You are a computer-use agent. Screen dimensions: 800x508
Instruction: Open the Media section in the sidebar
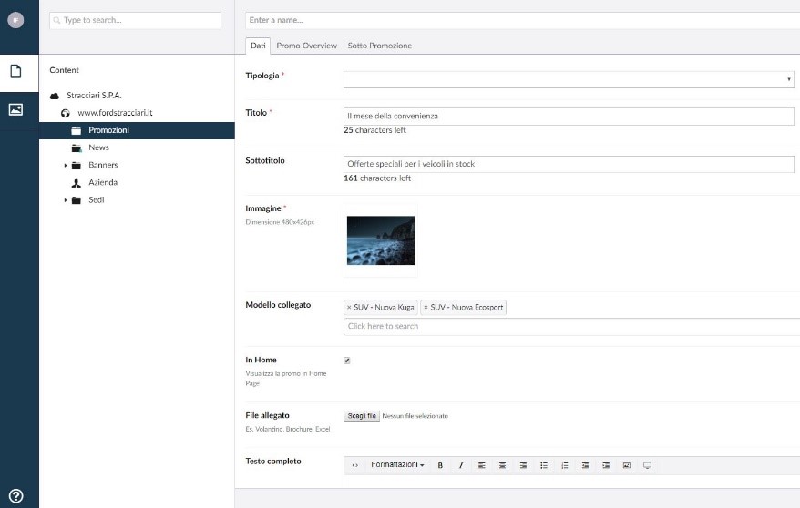point(15,109)
